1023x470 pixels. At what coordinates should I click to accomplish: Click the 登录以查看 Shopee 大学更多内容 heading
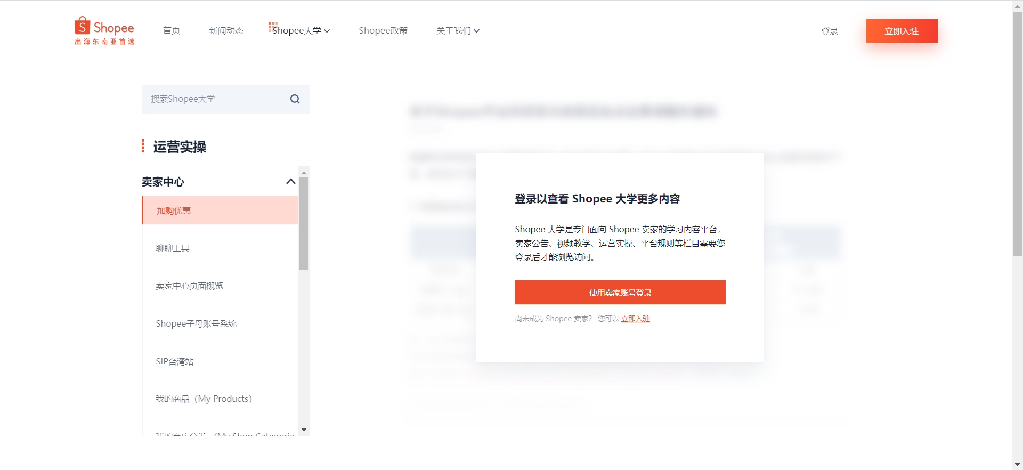point(597,199)
